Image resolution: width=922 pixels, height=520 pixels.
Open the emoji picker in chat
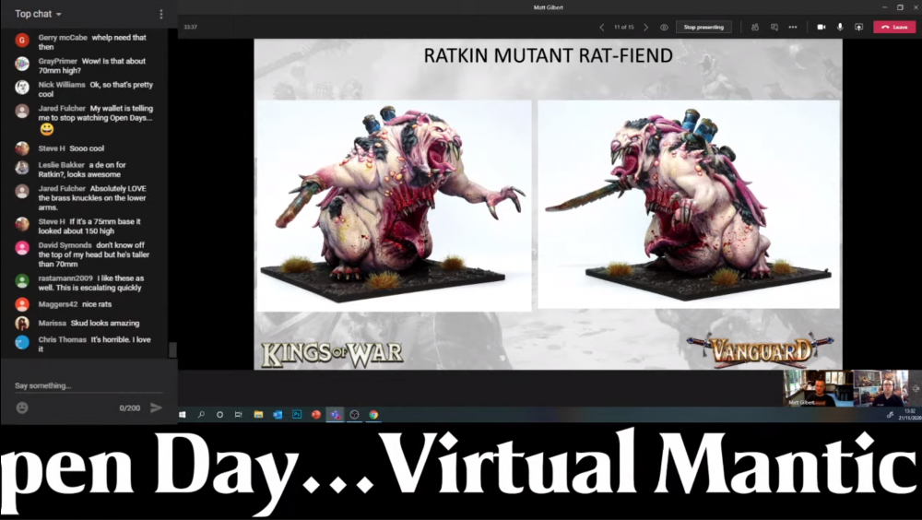coord(22,408)
